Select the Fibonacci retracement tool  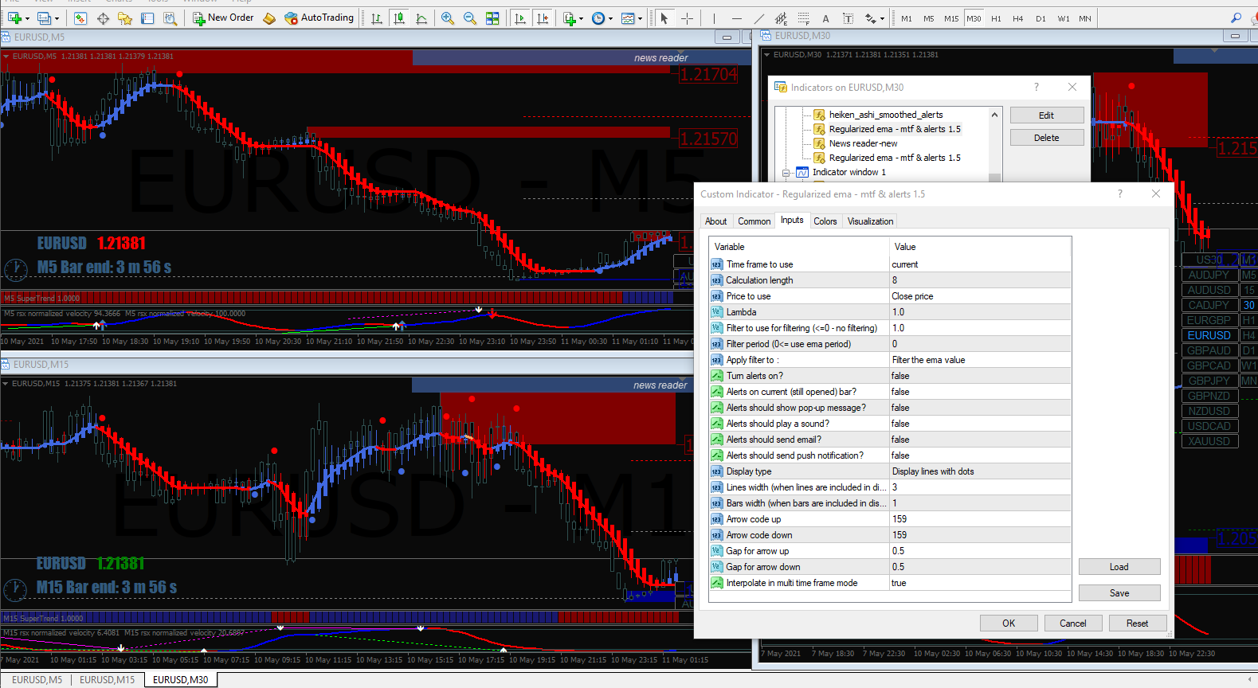pyautogui.click(x=803, y=18)
